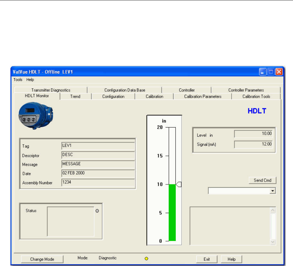The width and height of the screenshot is (293, 266).
Task: Select the HDLT Monitor tab
Action: point(37,96)
